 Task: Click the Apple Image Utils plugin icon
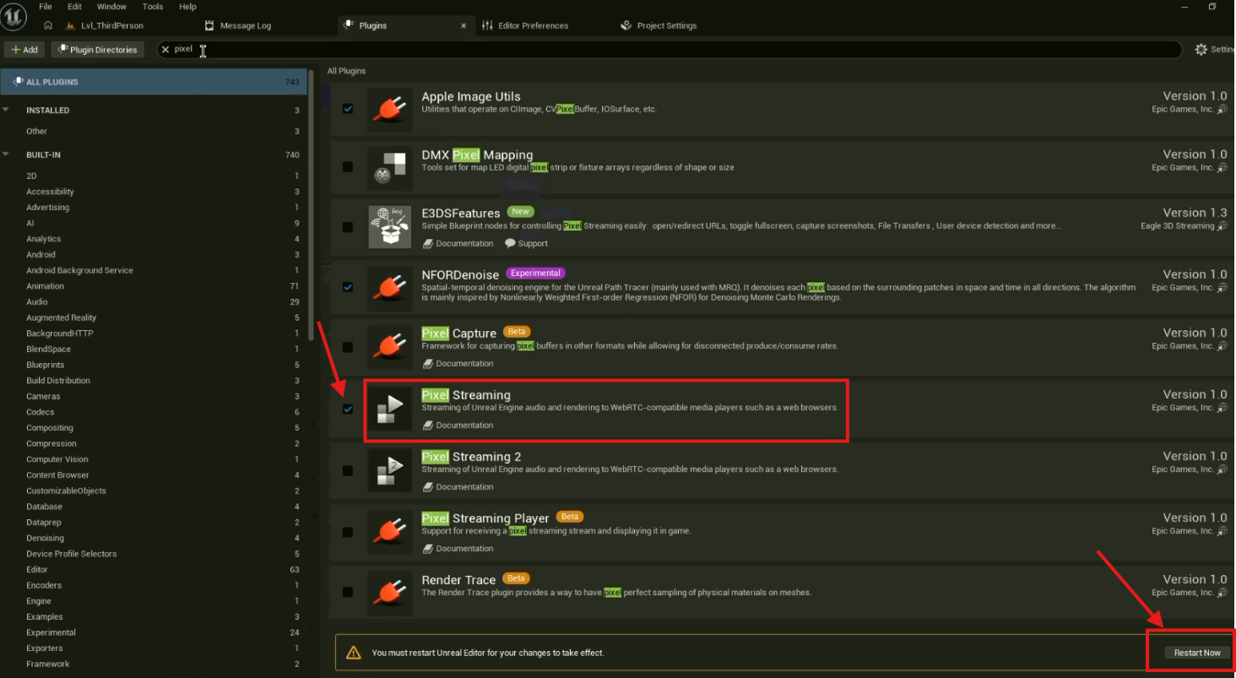coord(390,110)
